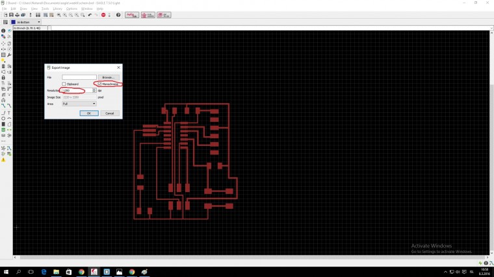
Task: Click the first pink design link button
Action: pos(132,15)
